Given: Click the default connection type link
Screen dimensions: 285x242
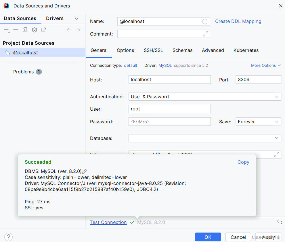Looking at the screenshot, I should point(131,65).
